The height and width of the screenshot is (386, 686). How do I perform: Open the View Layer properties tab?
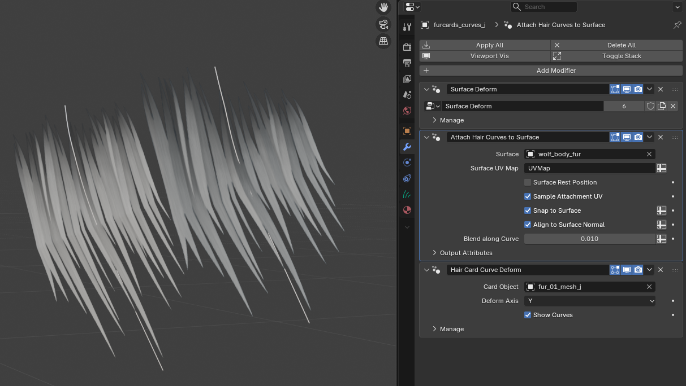point(407,79)
